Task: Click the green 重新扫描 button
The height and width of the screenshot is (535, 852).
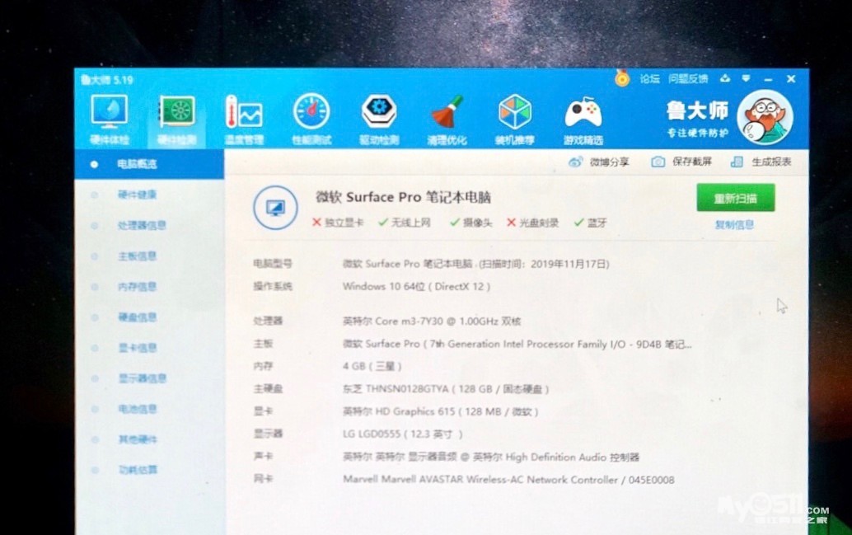Action: tap(736, 198)
